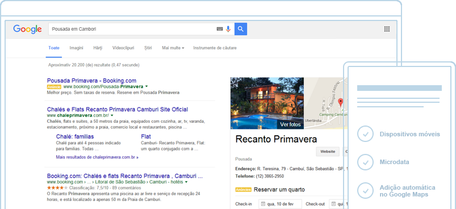Select the Toate tab
The width and height of the screenshot is (456, 209).
(x=54, y=48)
